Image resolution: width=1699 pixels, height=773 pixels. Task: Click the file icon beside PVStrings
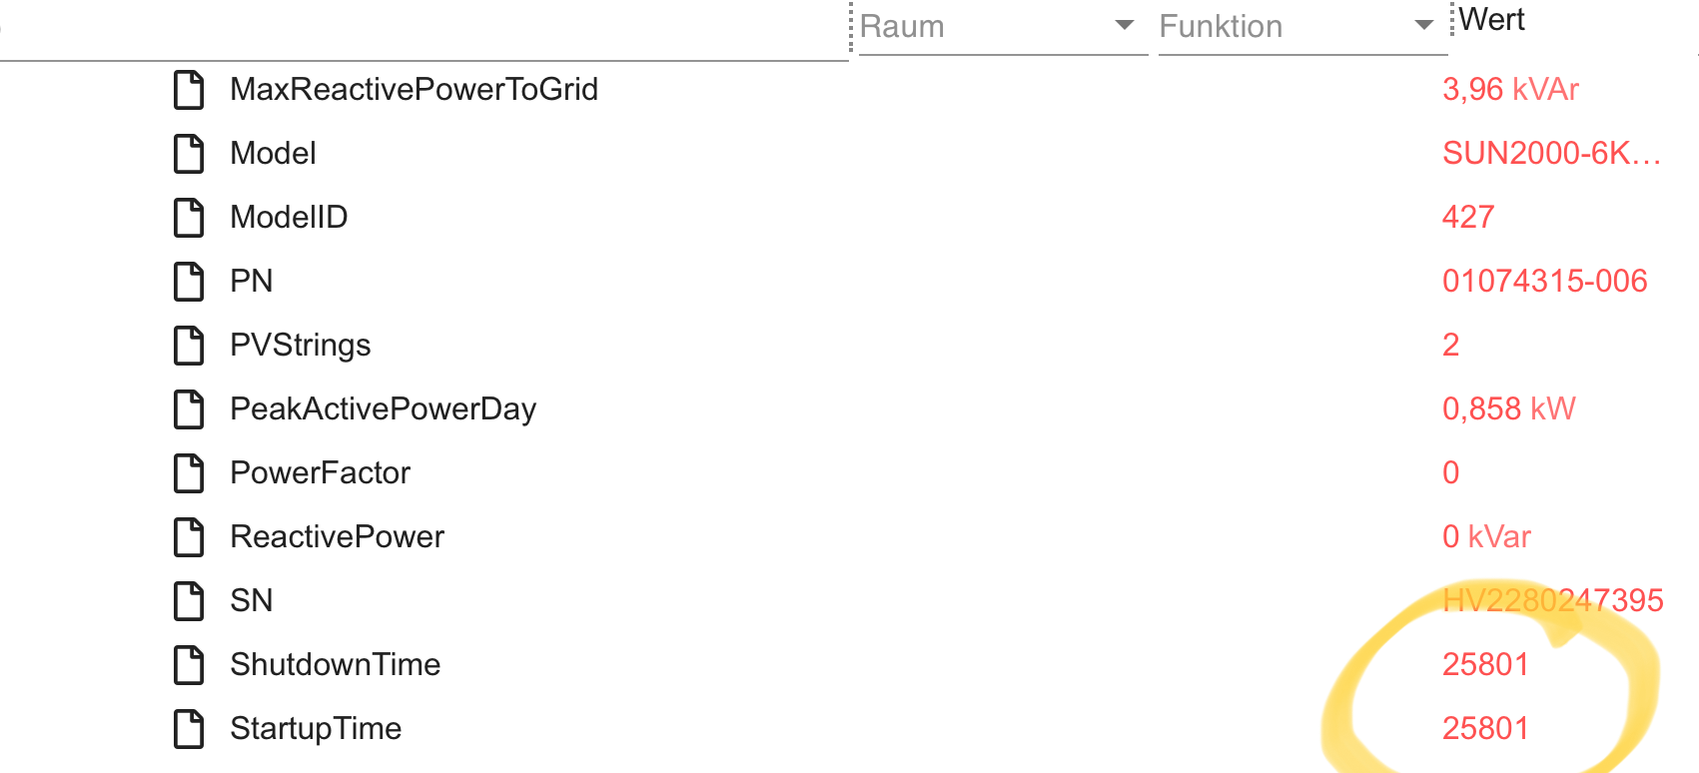point(189,346)
